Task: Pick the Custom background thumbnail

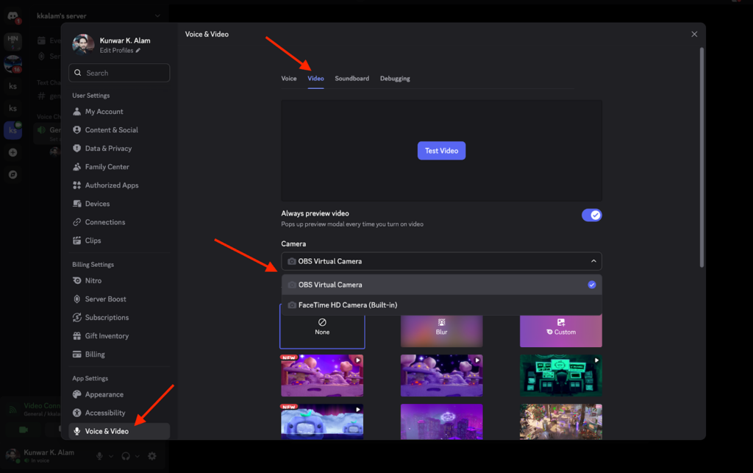Action: point(560,327)
